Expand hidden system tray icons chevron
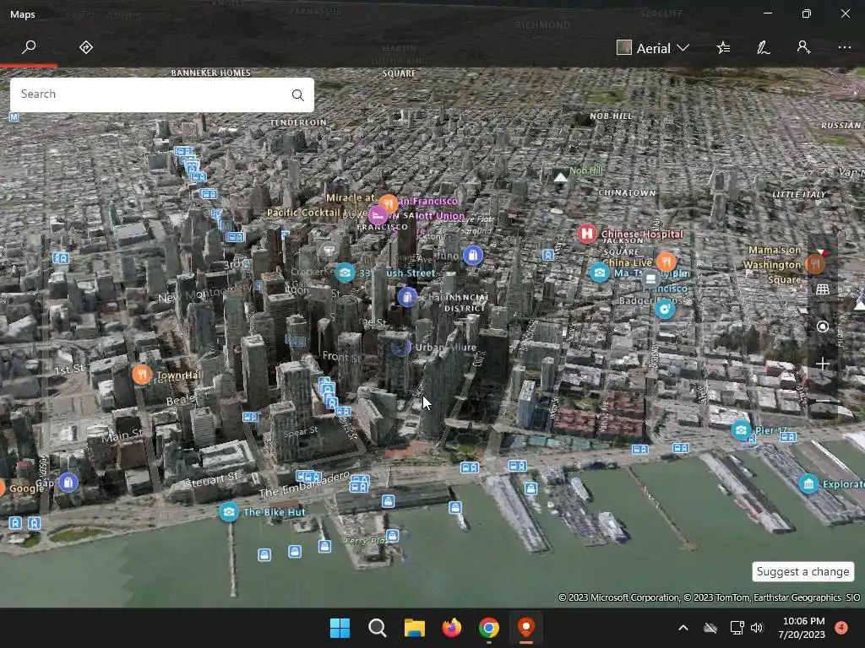The image size is (865, 648). click(683, 628)
